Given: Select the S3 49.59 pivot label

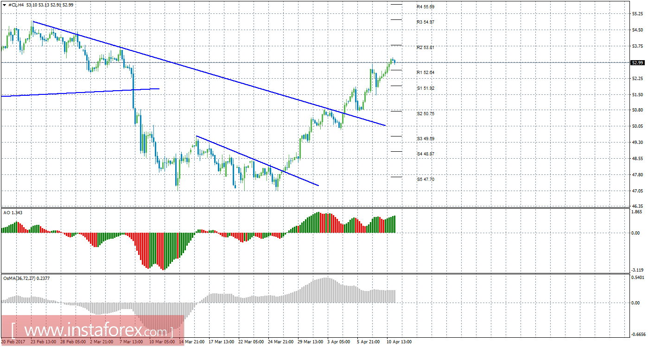Looking at the screenshot, I should (x=425, y=138).
